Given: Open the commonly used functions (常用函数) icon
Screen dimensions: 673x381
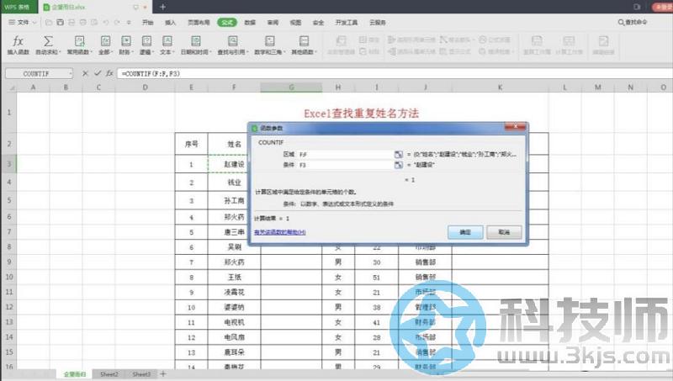Looking at the screenshot, I should 79,41.
